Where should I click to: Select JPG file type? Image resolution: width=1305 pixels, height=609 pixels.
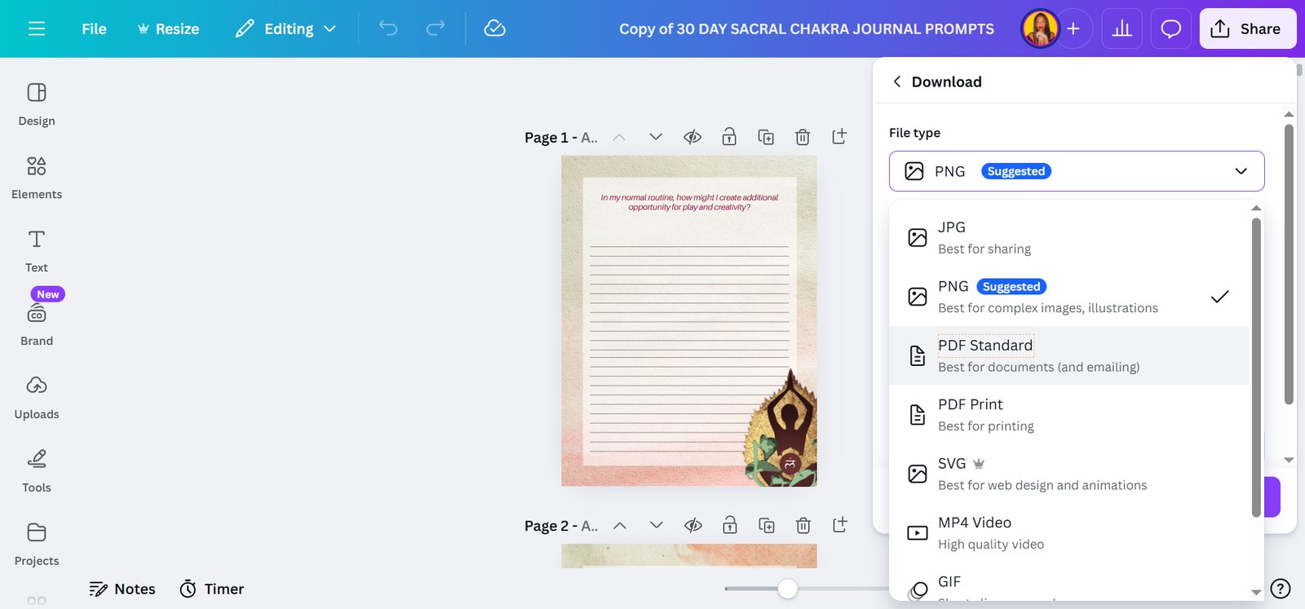pos(1068,237)
